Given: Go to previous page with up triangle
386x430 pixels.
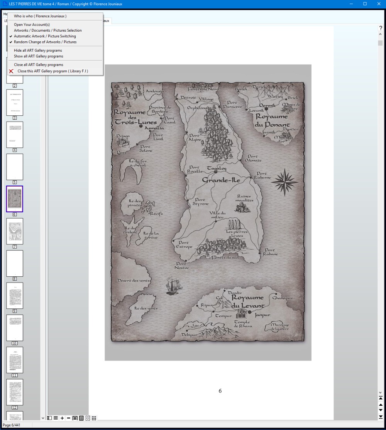Looking at the screenshot, I should 381,405.
